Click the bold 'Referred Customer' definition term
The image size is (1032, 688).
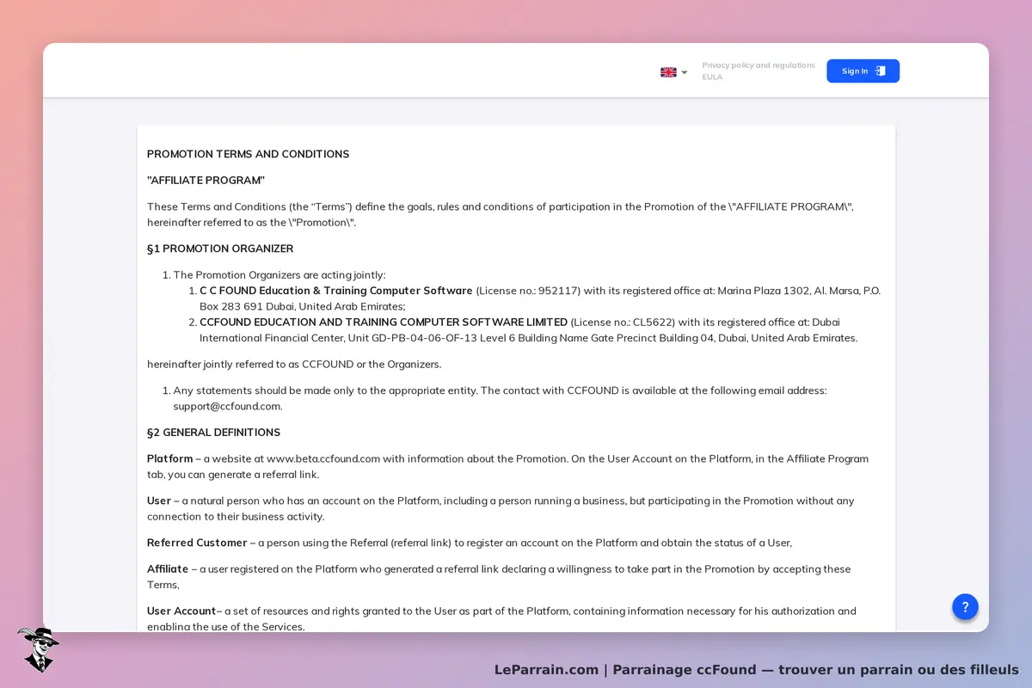coord(197,543)
